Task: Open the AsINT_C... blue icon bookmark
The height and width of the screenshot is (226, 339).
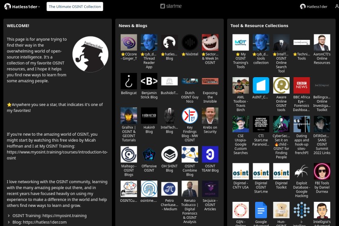Action: 261,85
